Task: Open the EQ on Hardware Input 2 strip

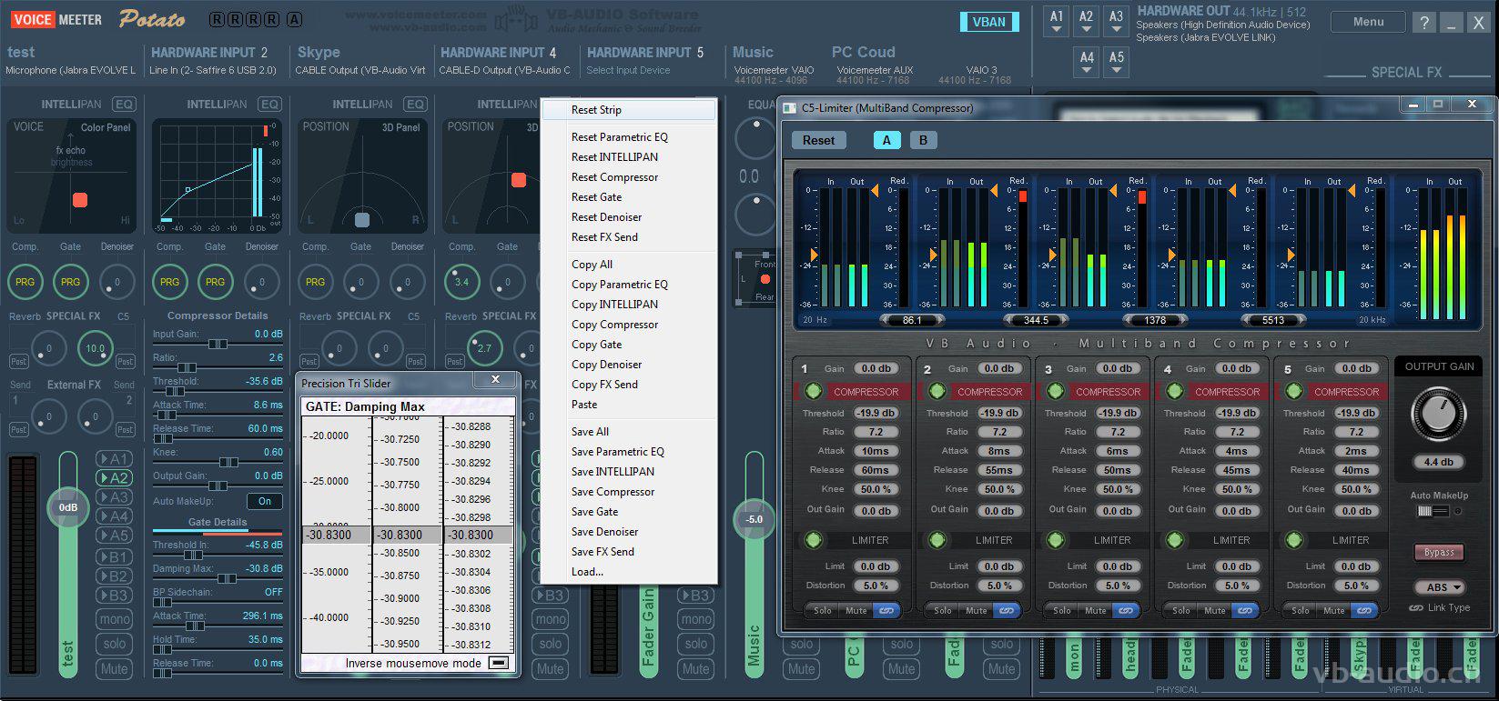Action: (x=269, y=105)
